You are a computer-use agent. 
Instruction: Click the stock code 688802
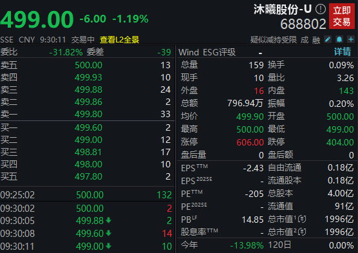[x=303, y=24]
